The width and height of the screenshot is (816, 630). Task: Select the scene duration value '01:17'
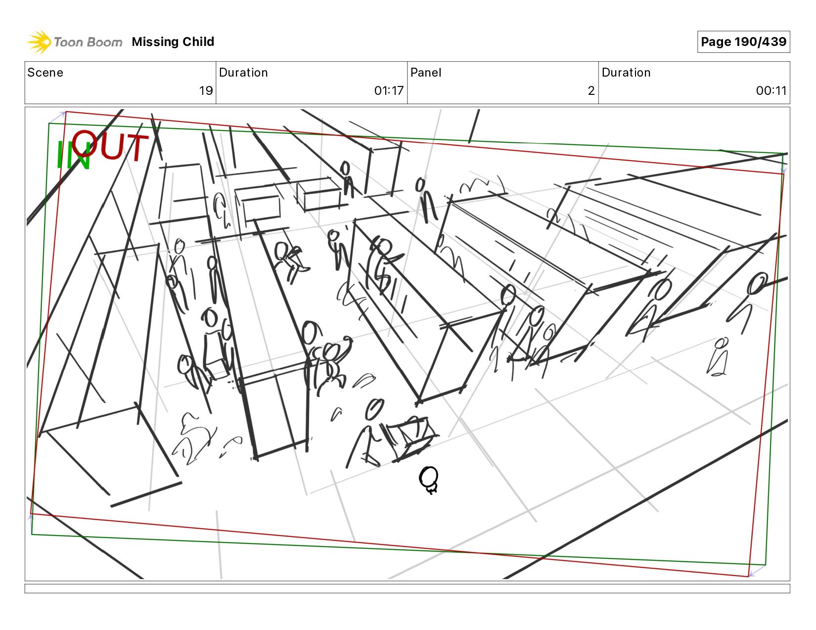(389, 90)
